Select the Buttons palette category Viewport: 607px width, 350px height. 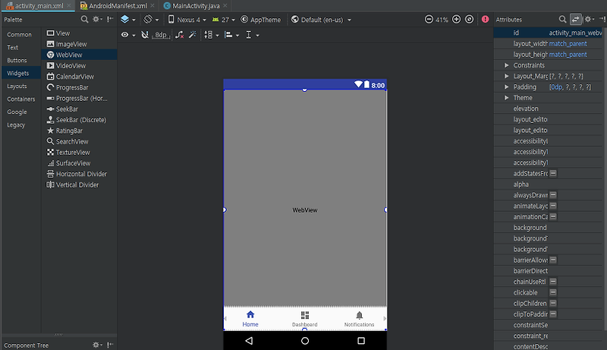point(17,61)
